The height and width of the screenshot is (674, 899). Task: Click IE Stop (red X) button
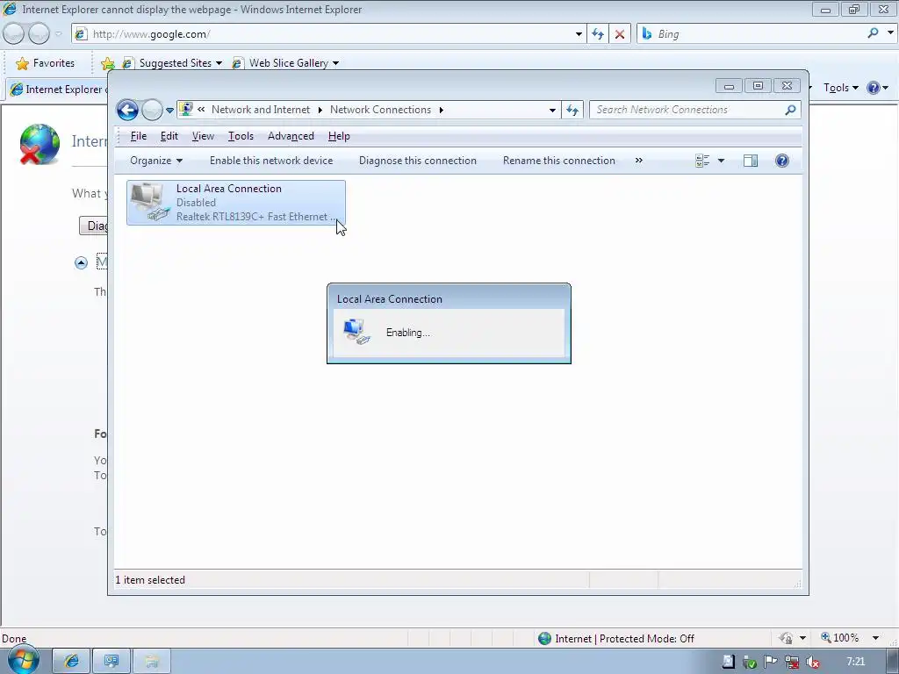tap(619, 34)
